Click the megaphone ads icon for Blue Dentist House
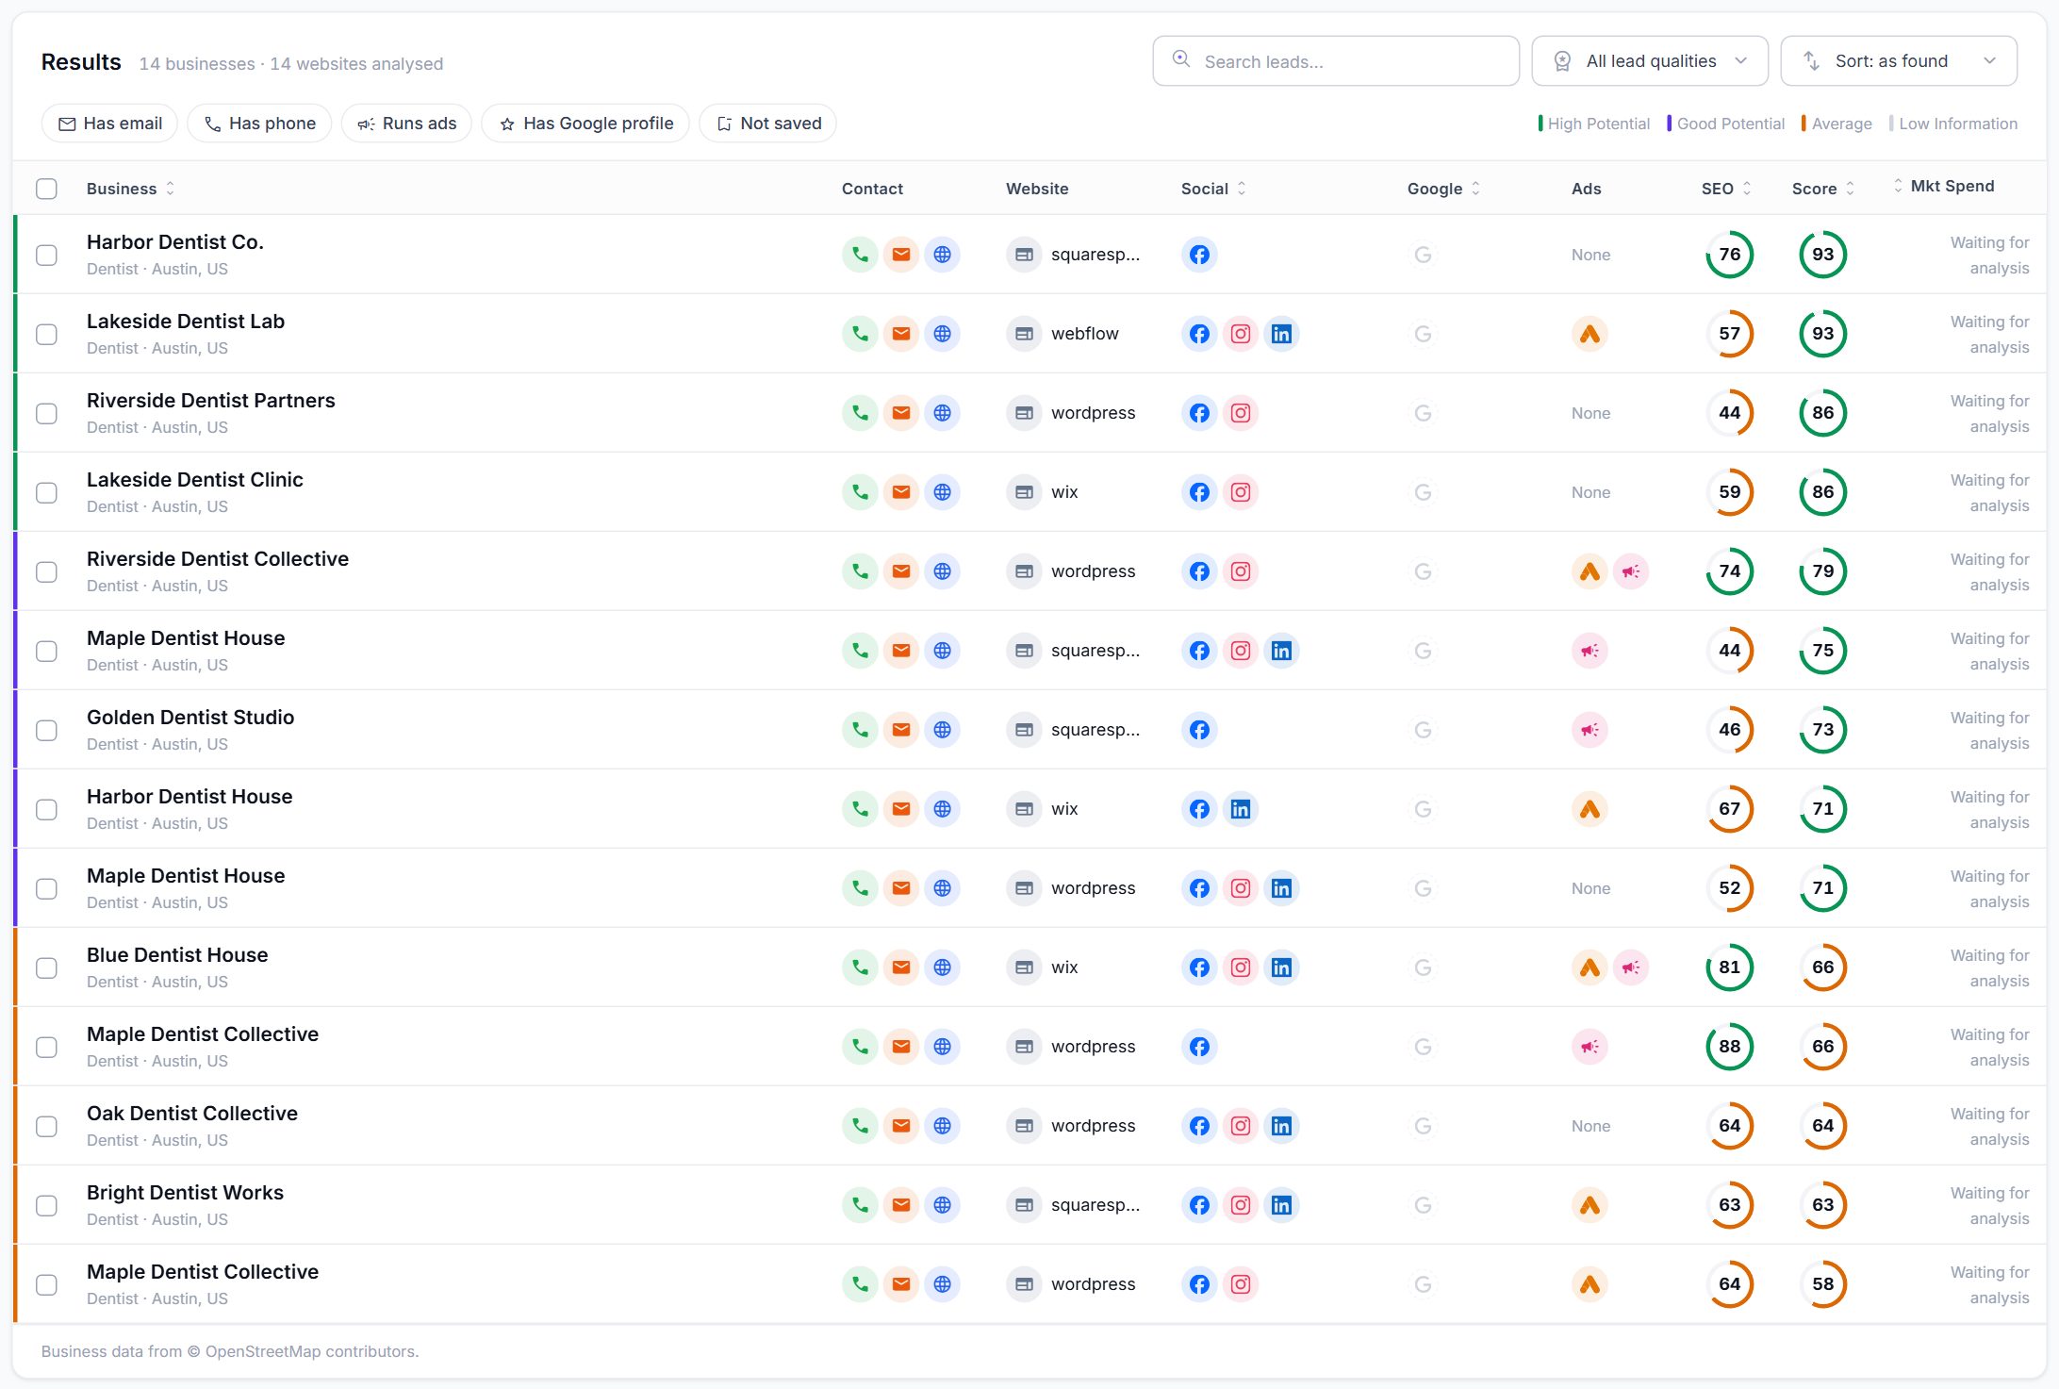 (1631, 967)
